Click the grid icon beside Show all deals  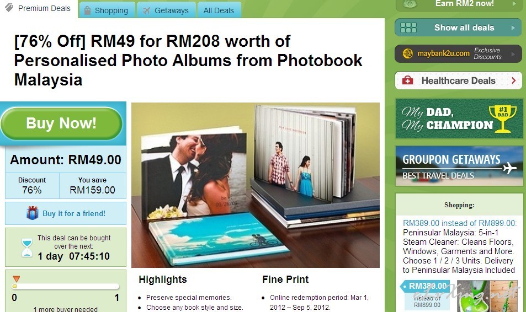tap(408, 28)
